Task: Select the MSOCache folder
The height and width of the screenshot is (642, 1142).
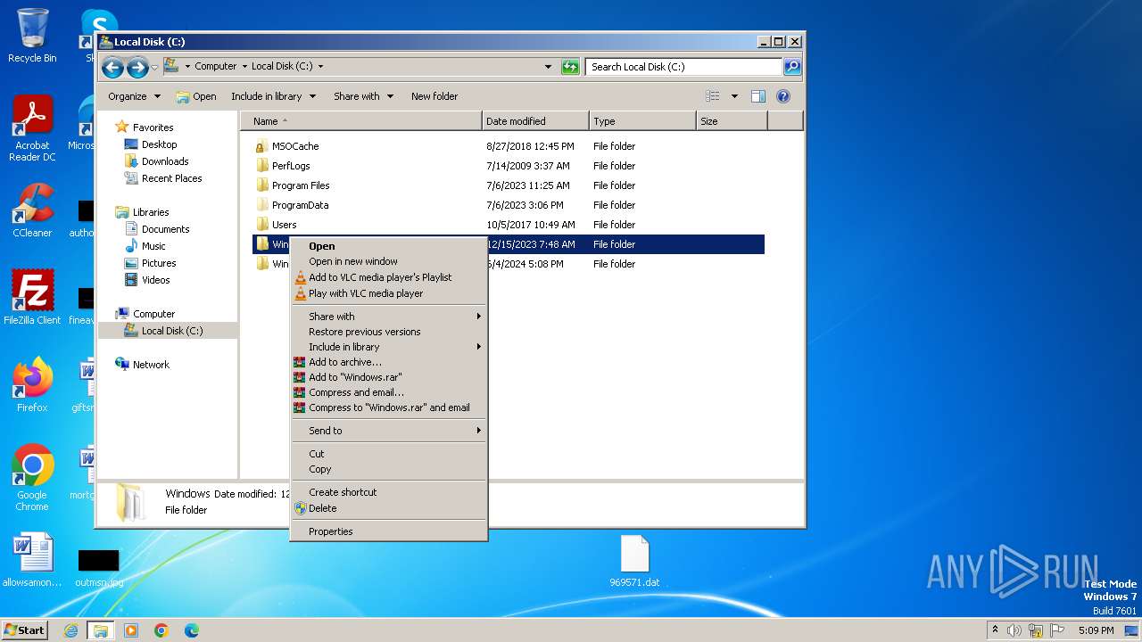Action: 294,146
